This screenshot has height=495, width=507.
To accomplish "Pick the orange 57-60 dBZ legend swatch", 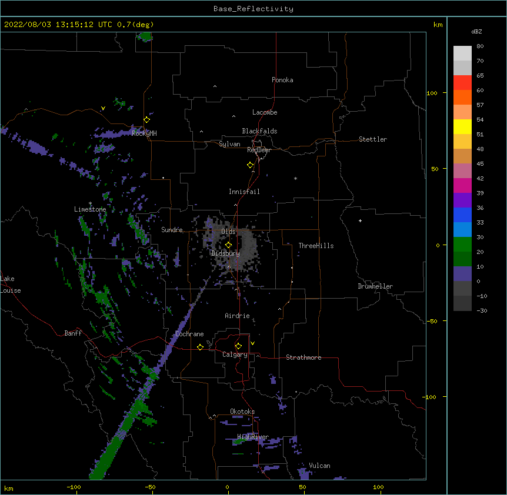I will pyautogui.click(x=462, y=97).
